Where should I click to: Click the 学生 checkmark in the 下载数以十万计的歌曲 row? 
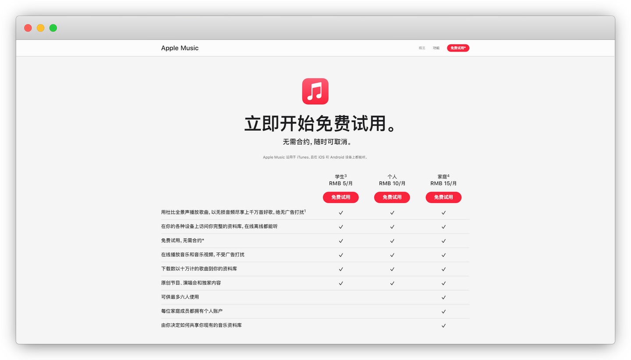click(340, 269)
